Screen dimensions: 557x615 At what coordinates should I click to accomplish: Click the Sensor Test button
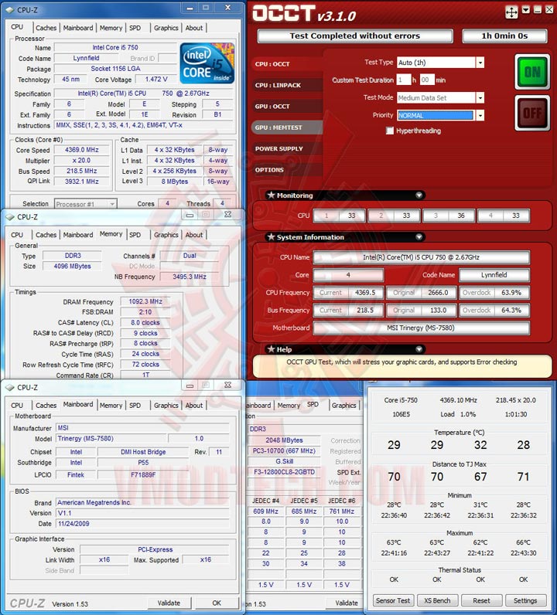point(392,600)
